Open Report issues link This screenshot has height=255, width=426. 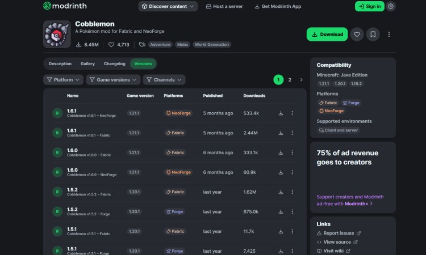(x=339, y=233)
